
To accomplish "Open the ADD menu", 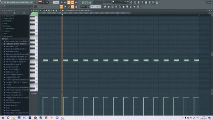I will pyautogui.click(x=8, y=2).
